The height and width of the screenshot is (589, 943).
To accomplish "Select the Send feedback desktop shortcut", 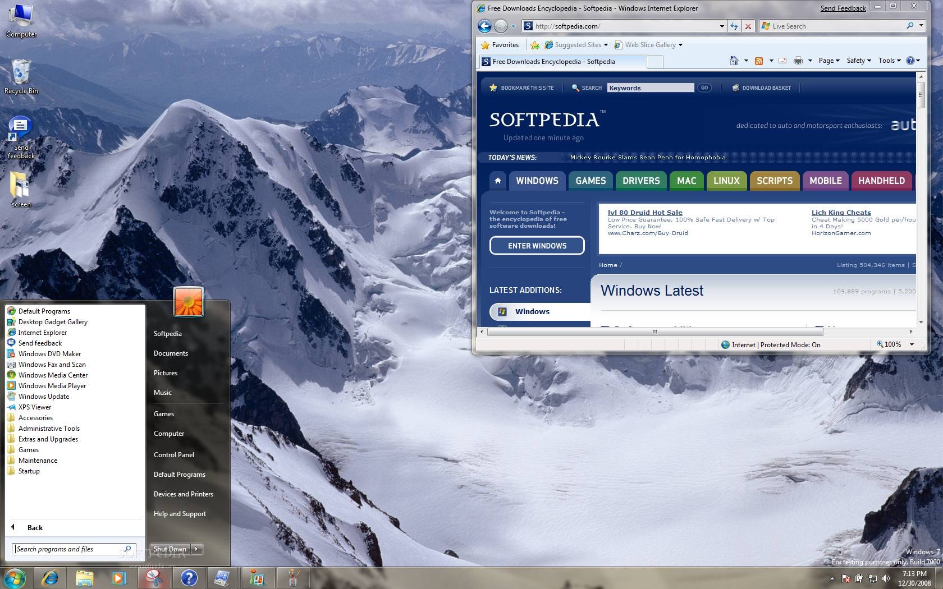I will 21,137.
